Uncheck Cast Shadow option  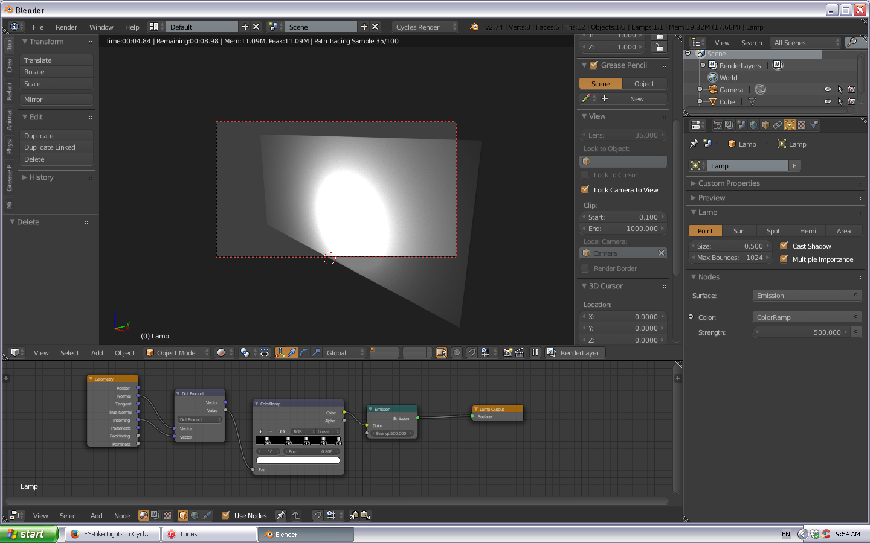tap(784, 246)
